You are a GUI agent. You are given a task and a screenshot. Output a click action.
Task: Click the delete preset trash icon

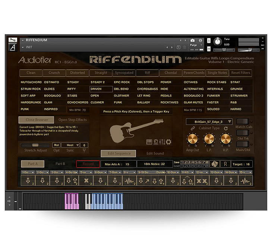coord(184,47)
